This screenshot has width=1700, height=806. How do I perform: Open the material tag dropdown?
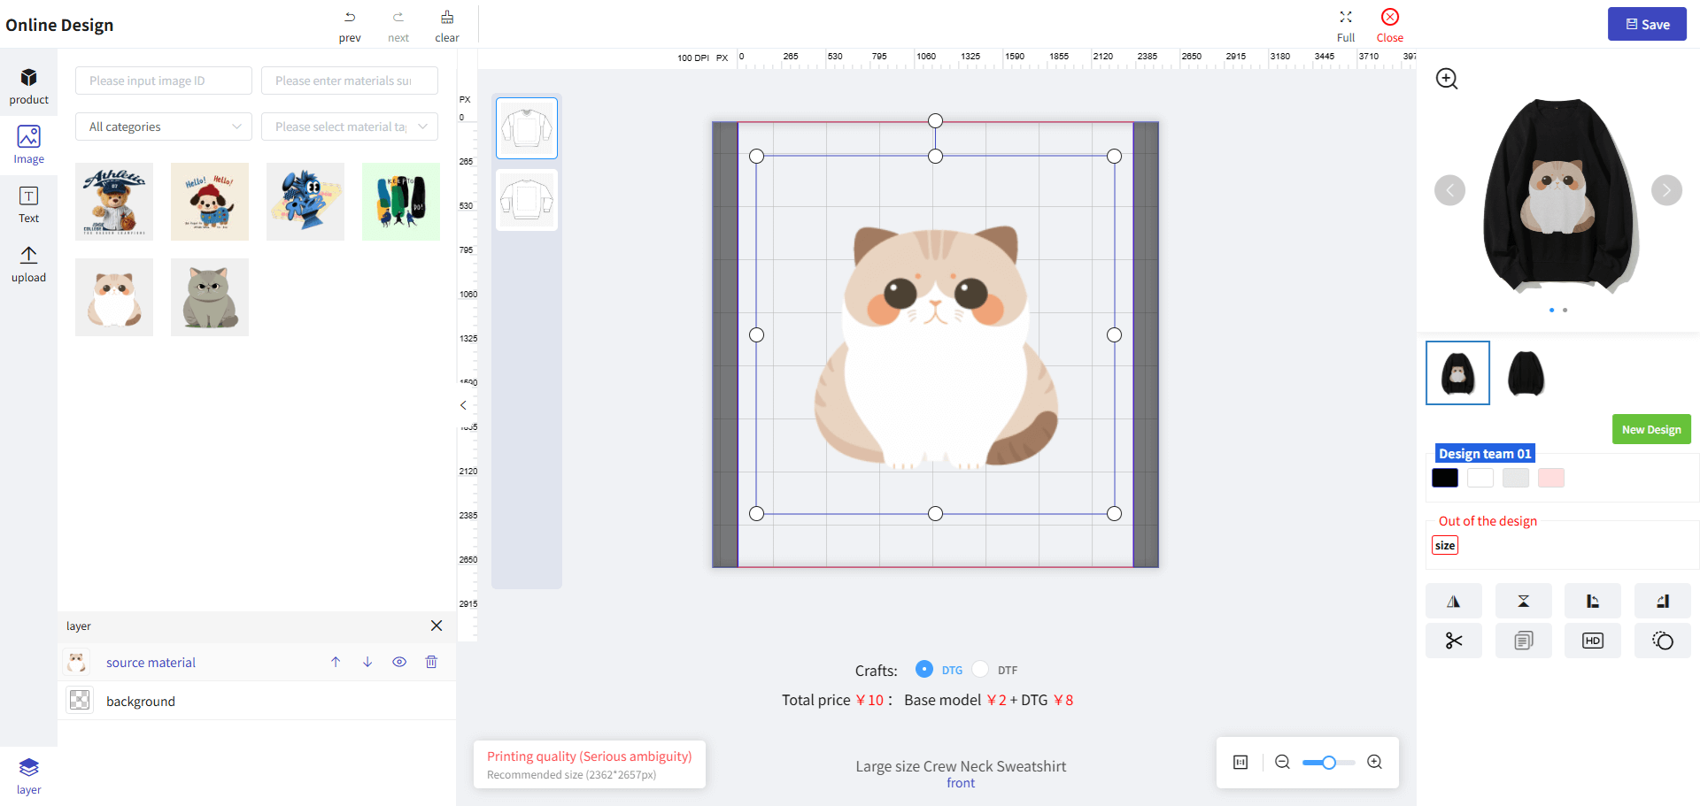pyautogui.click(x=350, y=127)
